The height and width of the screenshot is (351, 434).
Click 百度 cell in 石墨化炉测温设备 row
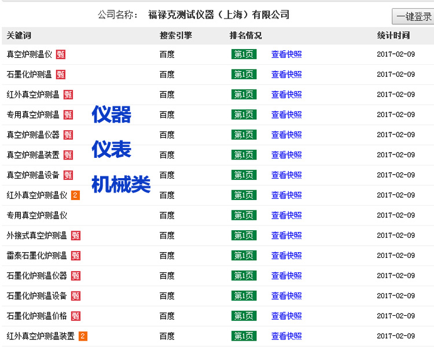(167, 296)
